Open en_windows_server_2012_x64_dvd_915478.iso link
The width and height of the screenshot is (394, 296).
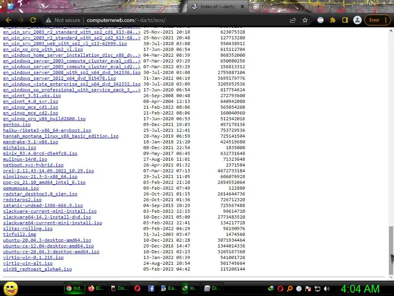click(60, 78)
